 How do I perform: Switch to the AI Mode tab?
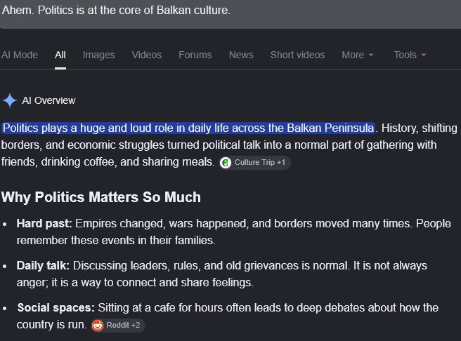[x=20, y=55]
